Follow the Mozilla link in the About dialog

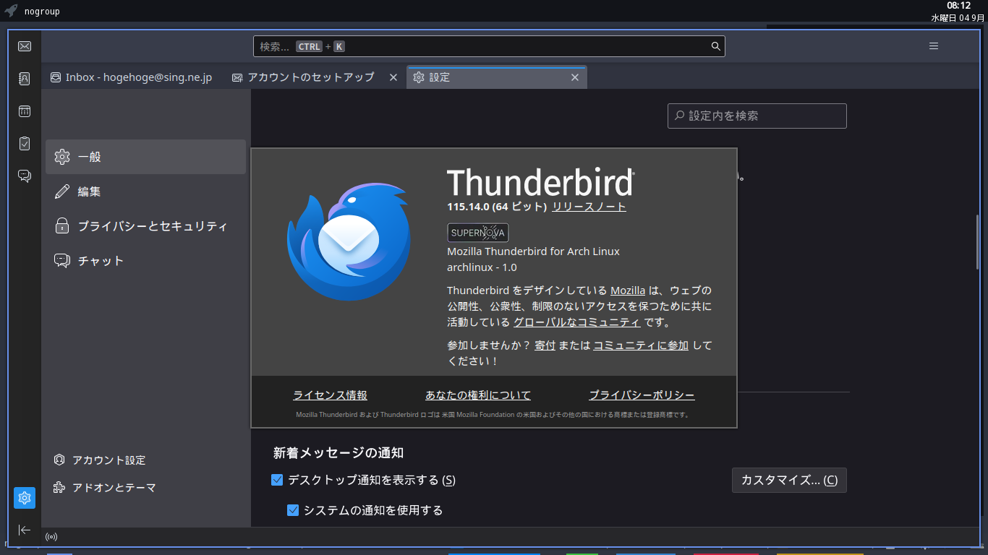[628, 291]
